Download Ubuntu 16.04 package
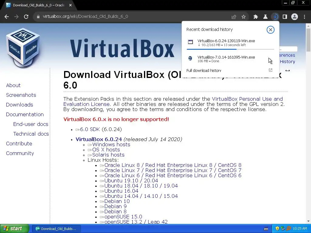This screenshot has height=233, width=311. pyautogui.click(x=121, y=191)
